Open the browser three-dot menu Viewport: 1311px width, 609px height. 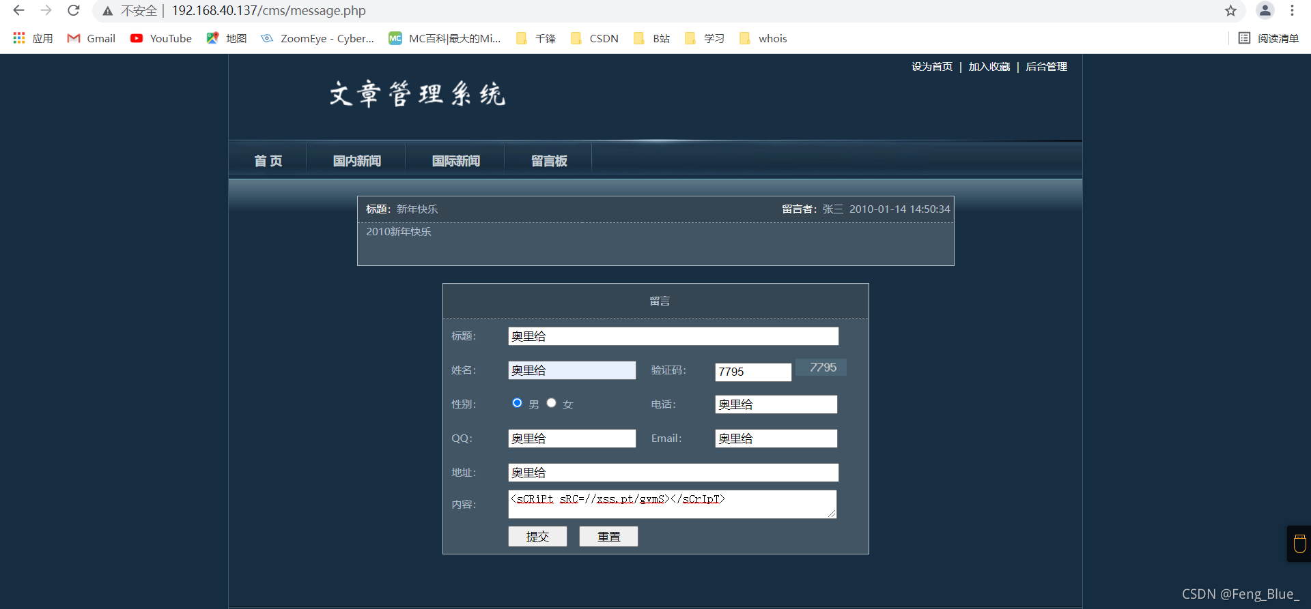(x=1292, y=10)
